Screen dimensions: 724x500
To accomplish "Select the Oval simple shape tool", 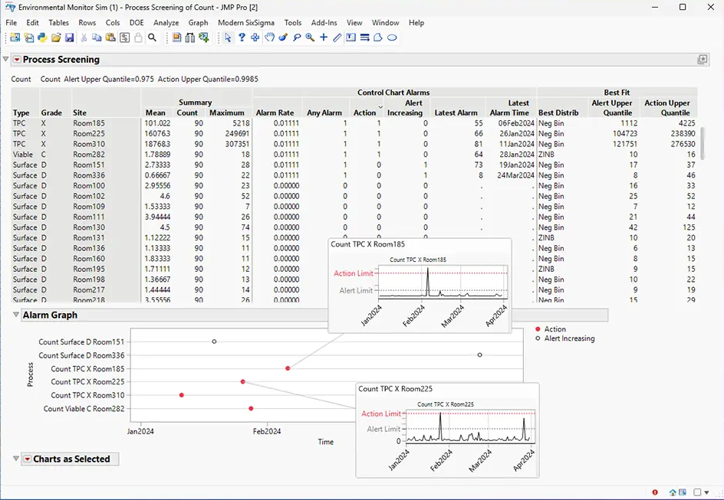I will (392, 38).
